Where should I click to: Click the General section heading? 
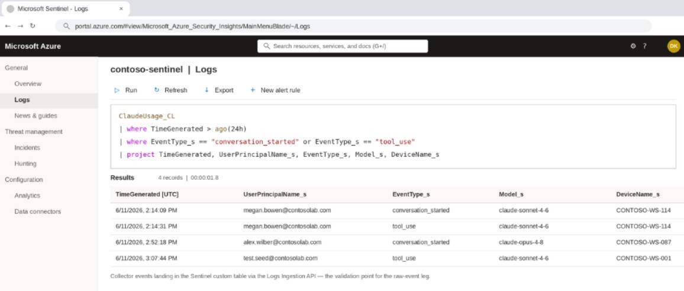(x=16, y=67)
